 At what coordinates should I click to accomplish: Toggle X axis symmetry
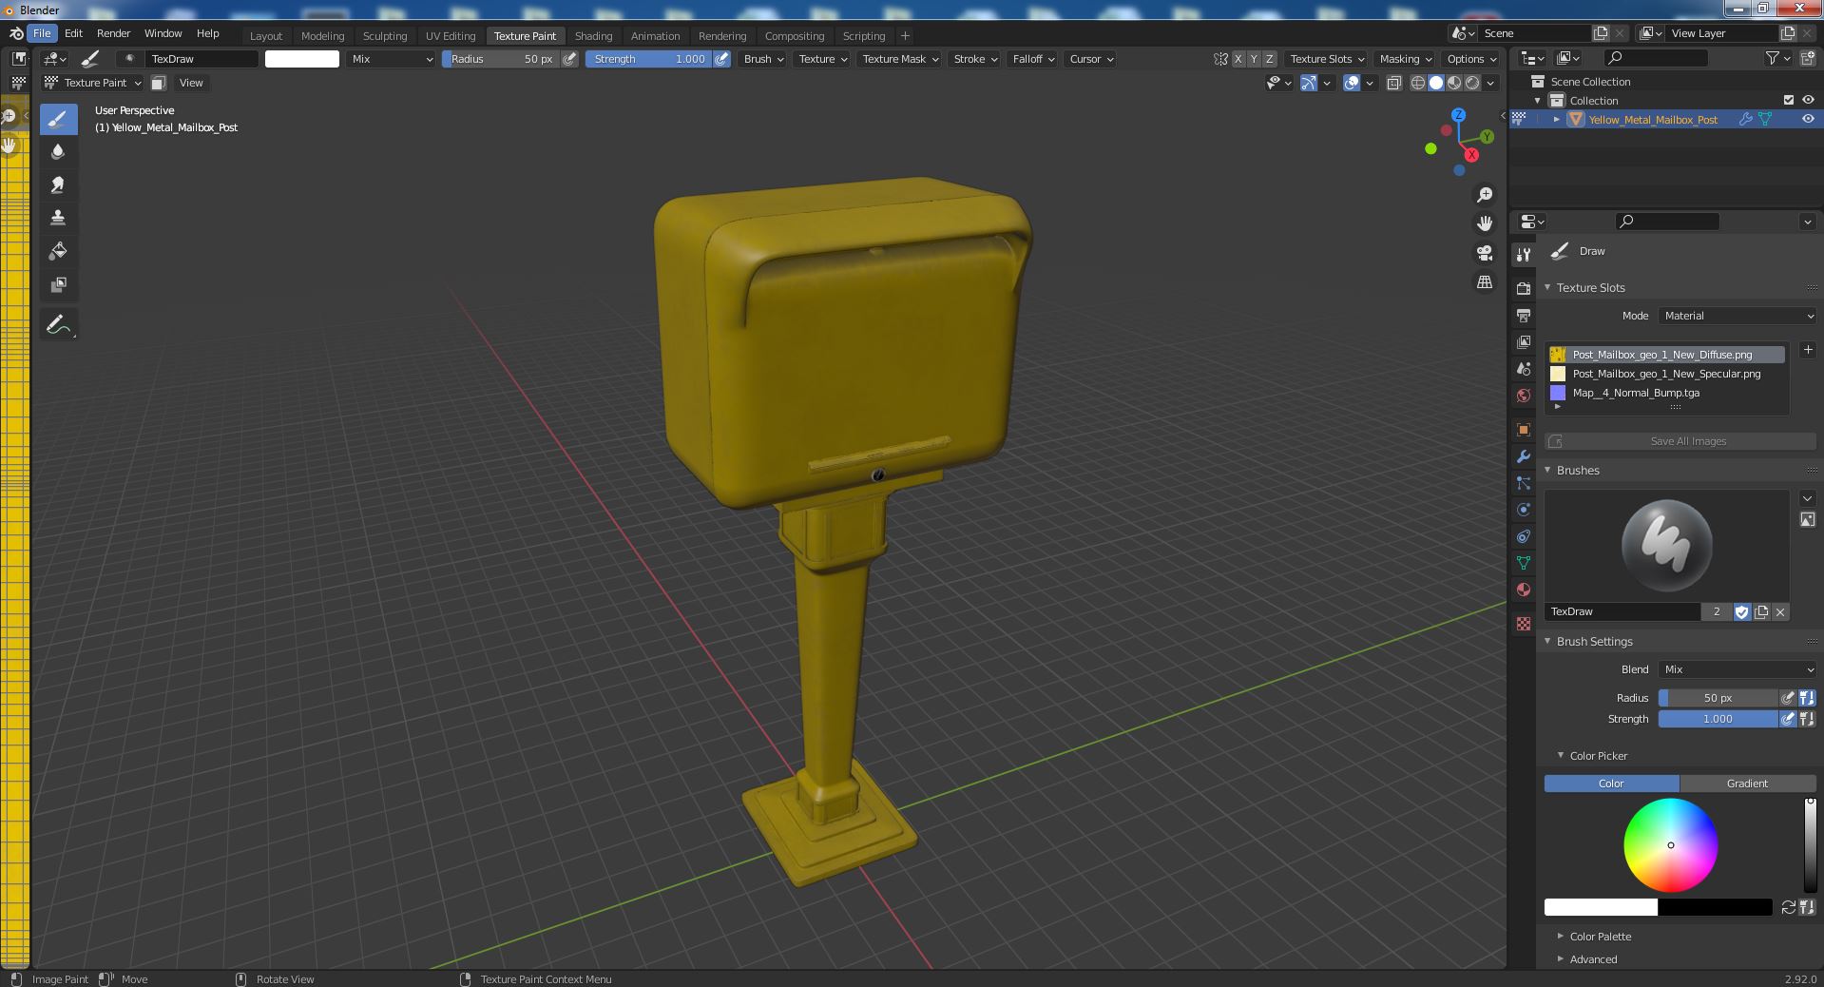coord(1238,59)
